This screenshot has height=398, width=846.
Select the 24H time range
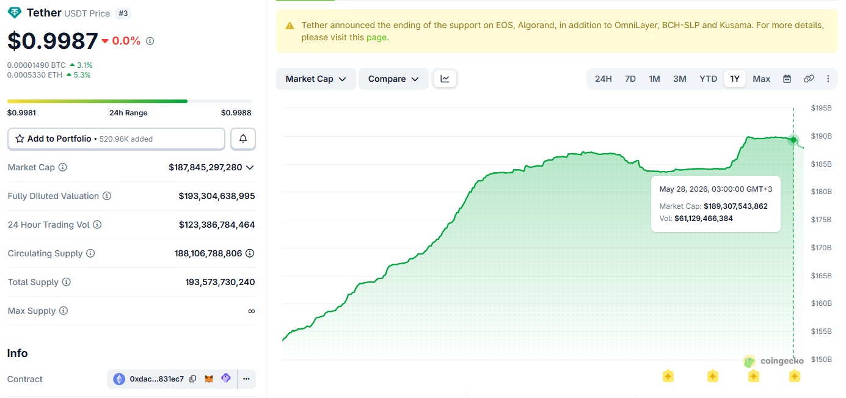603,79
